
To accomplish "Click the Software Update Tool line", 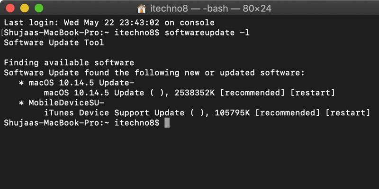I will click(x=54, y=43).
